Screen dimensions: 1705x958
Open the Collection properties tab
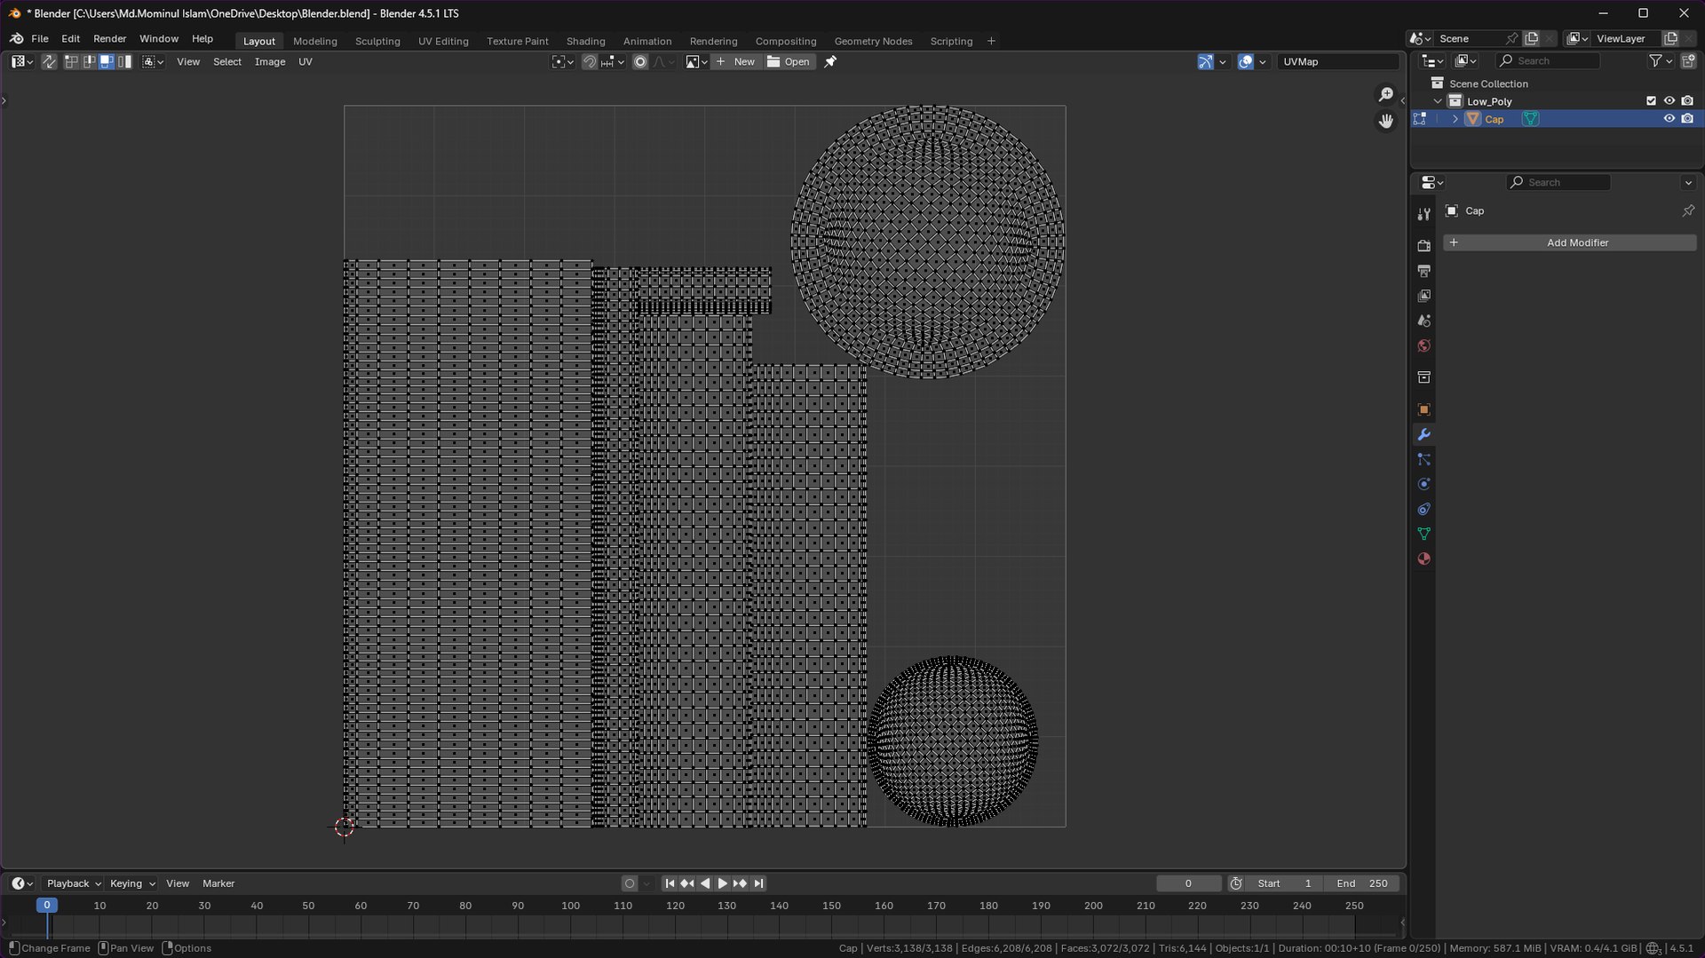[1423, 377]
